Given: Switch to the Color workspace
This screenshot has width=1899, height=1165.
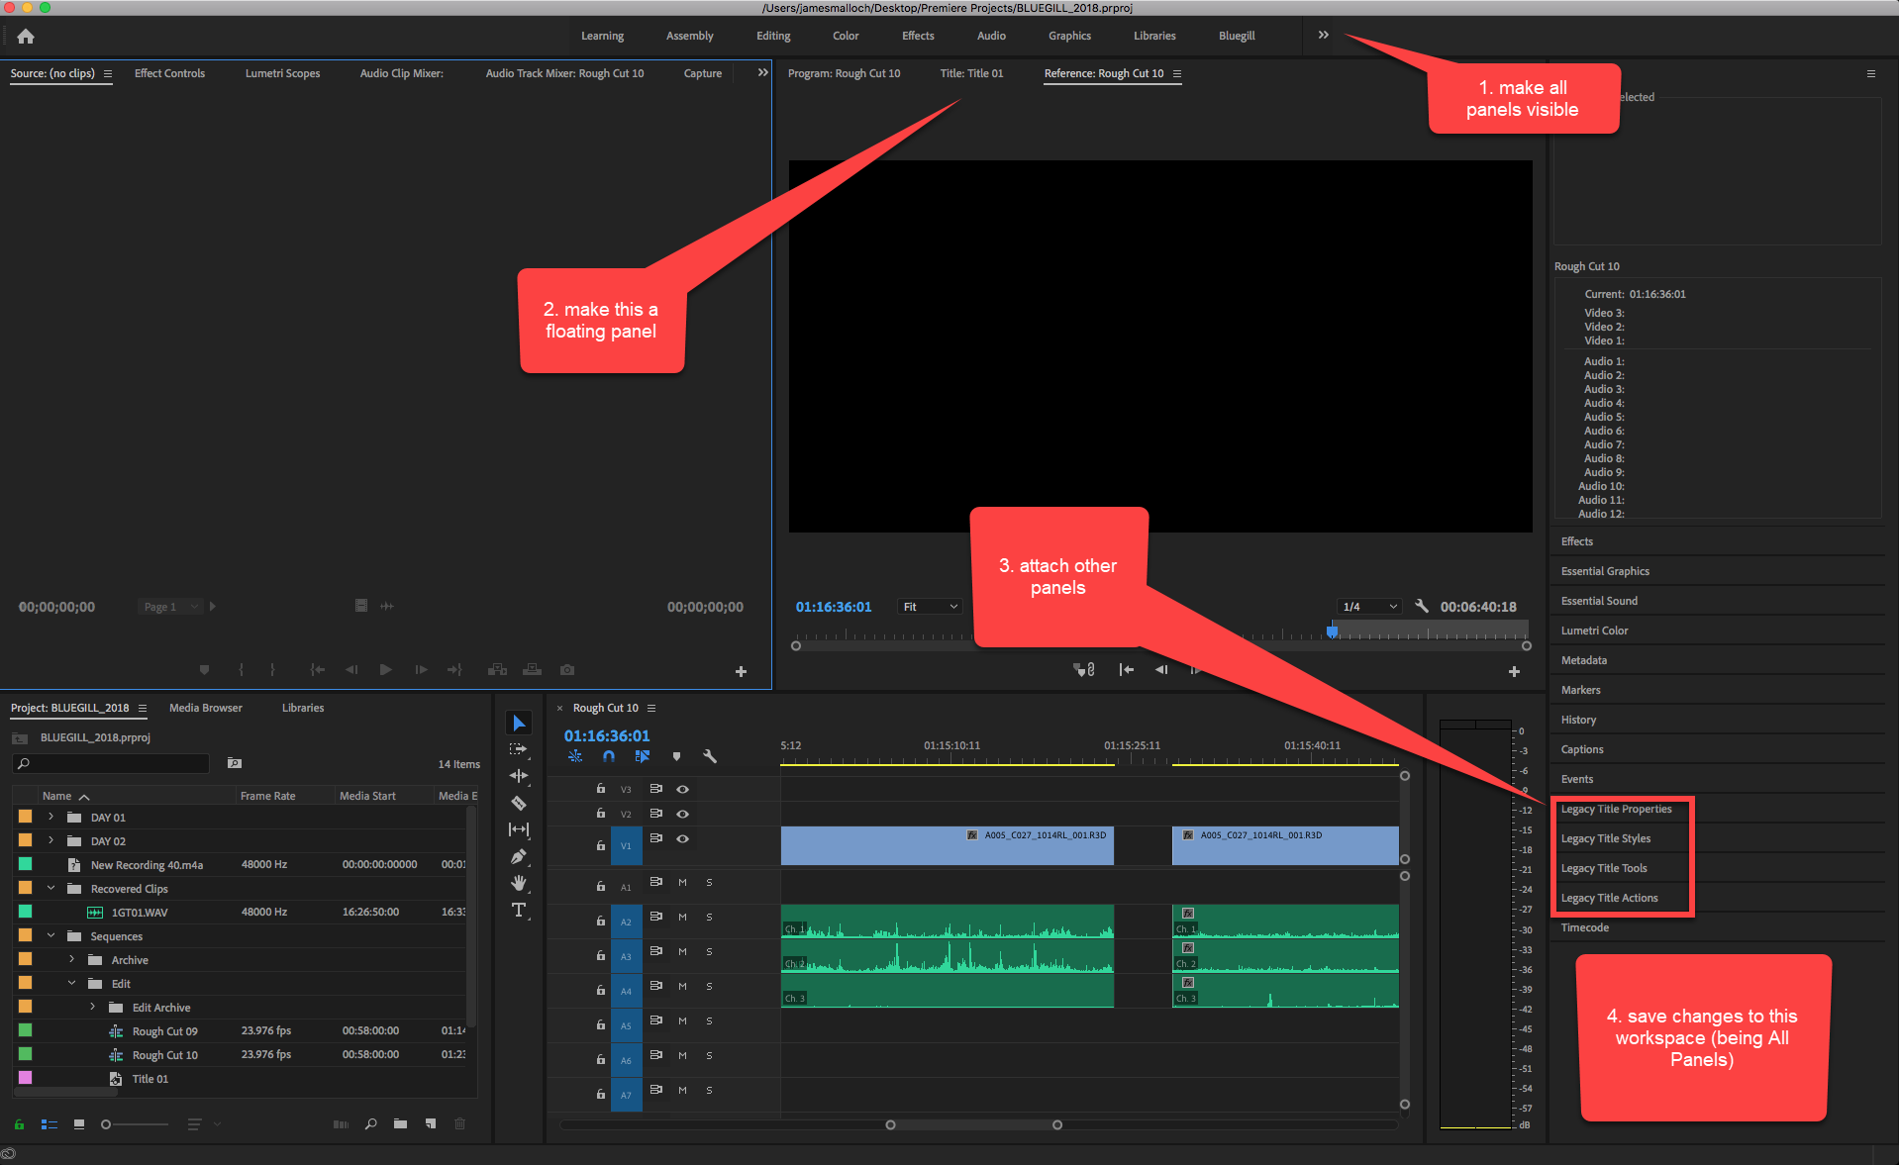Looking at the screenshot, I should click(846, 36).
